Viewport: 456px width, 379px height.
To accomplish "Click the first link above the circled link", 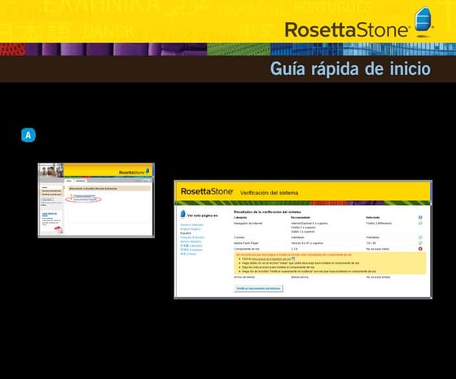I will pos(84,195).
